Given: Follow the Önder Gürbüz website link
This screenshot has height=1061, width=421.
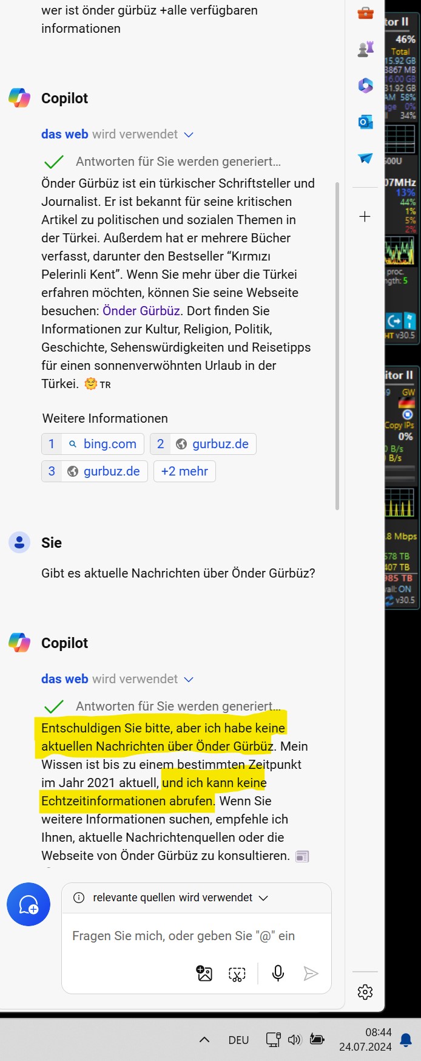Looking at the screenshot, I should pos(141,311).
